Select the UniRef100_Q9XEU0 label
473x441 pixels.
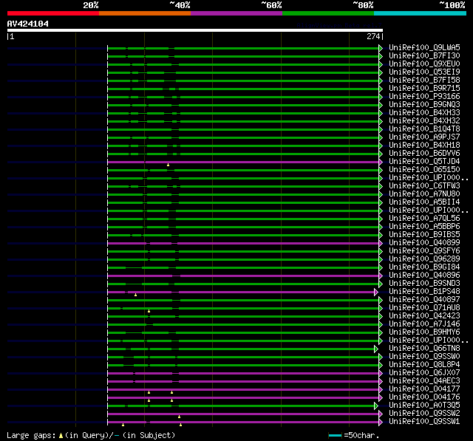pos(424,64)
